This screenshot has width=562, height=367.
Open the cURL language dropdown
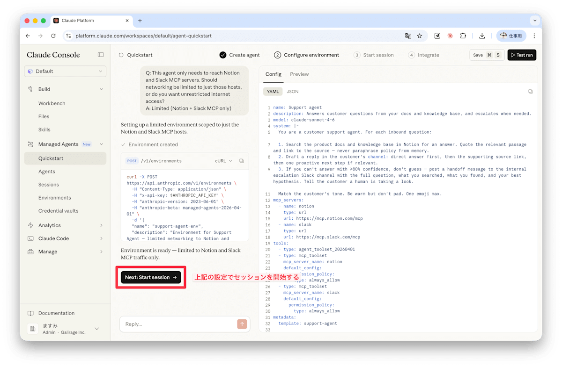click(x=223, y=161)
